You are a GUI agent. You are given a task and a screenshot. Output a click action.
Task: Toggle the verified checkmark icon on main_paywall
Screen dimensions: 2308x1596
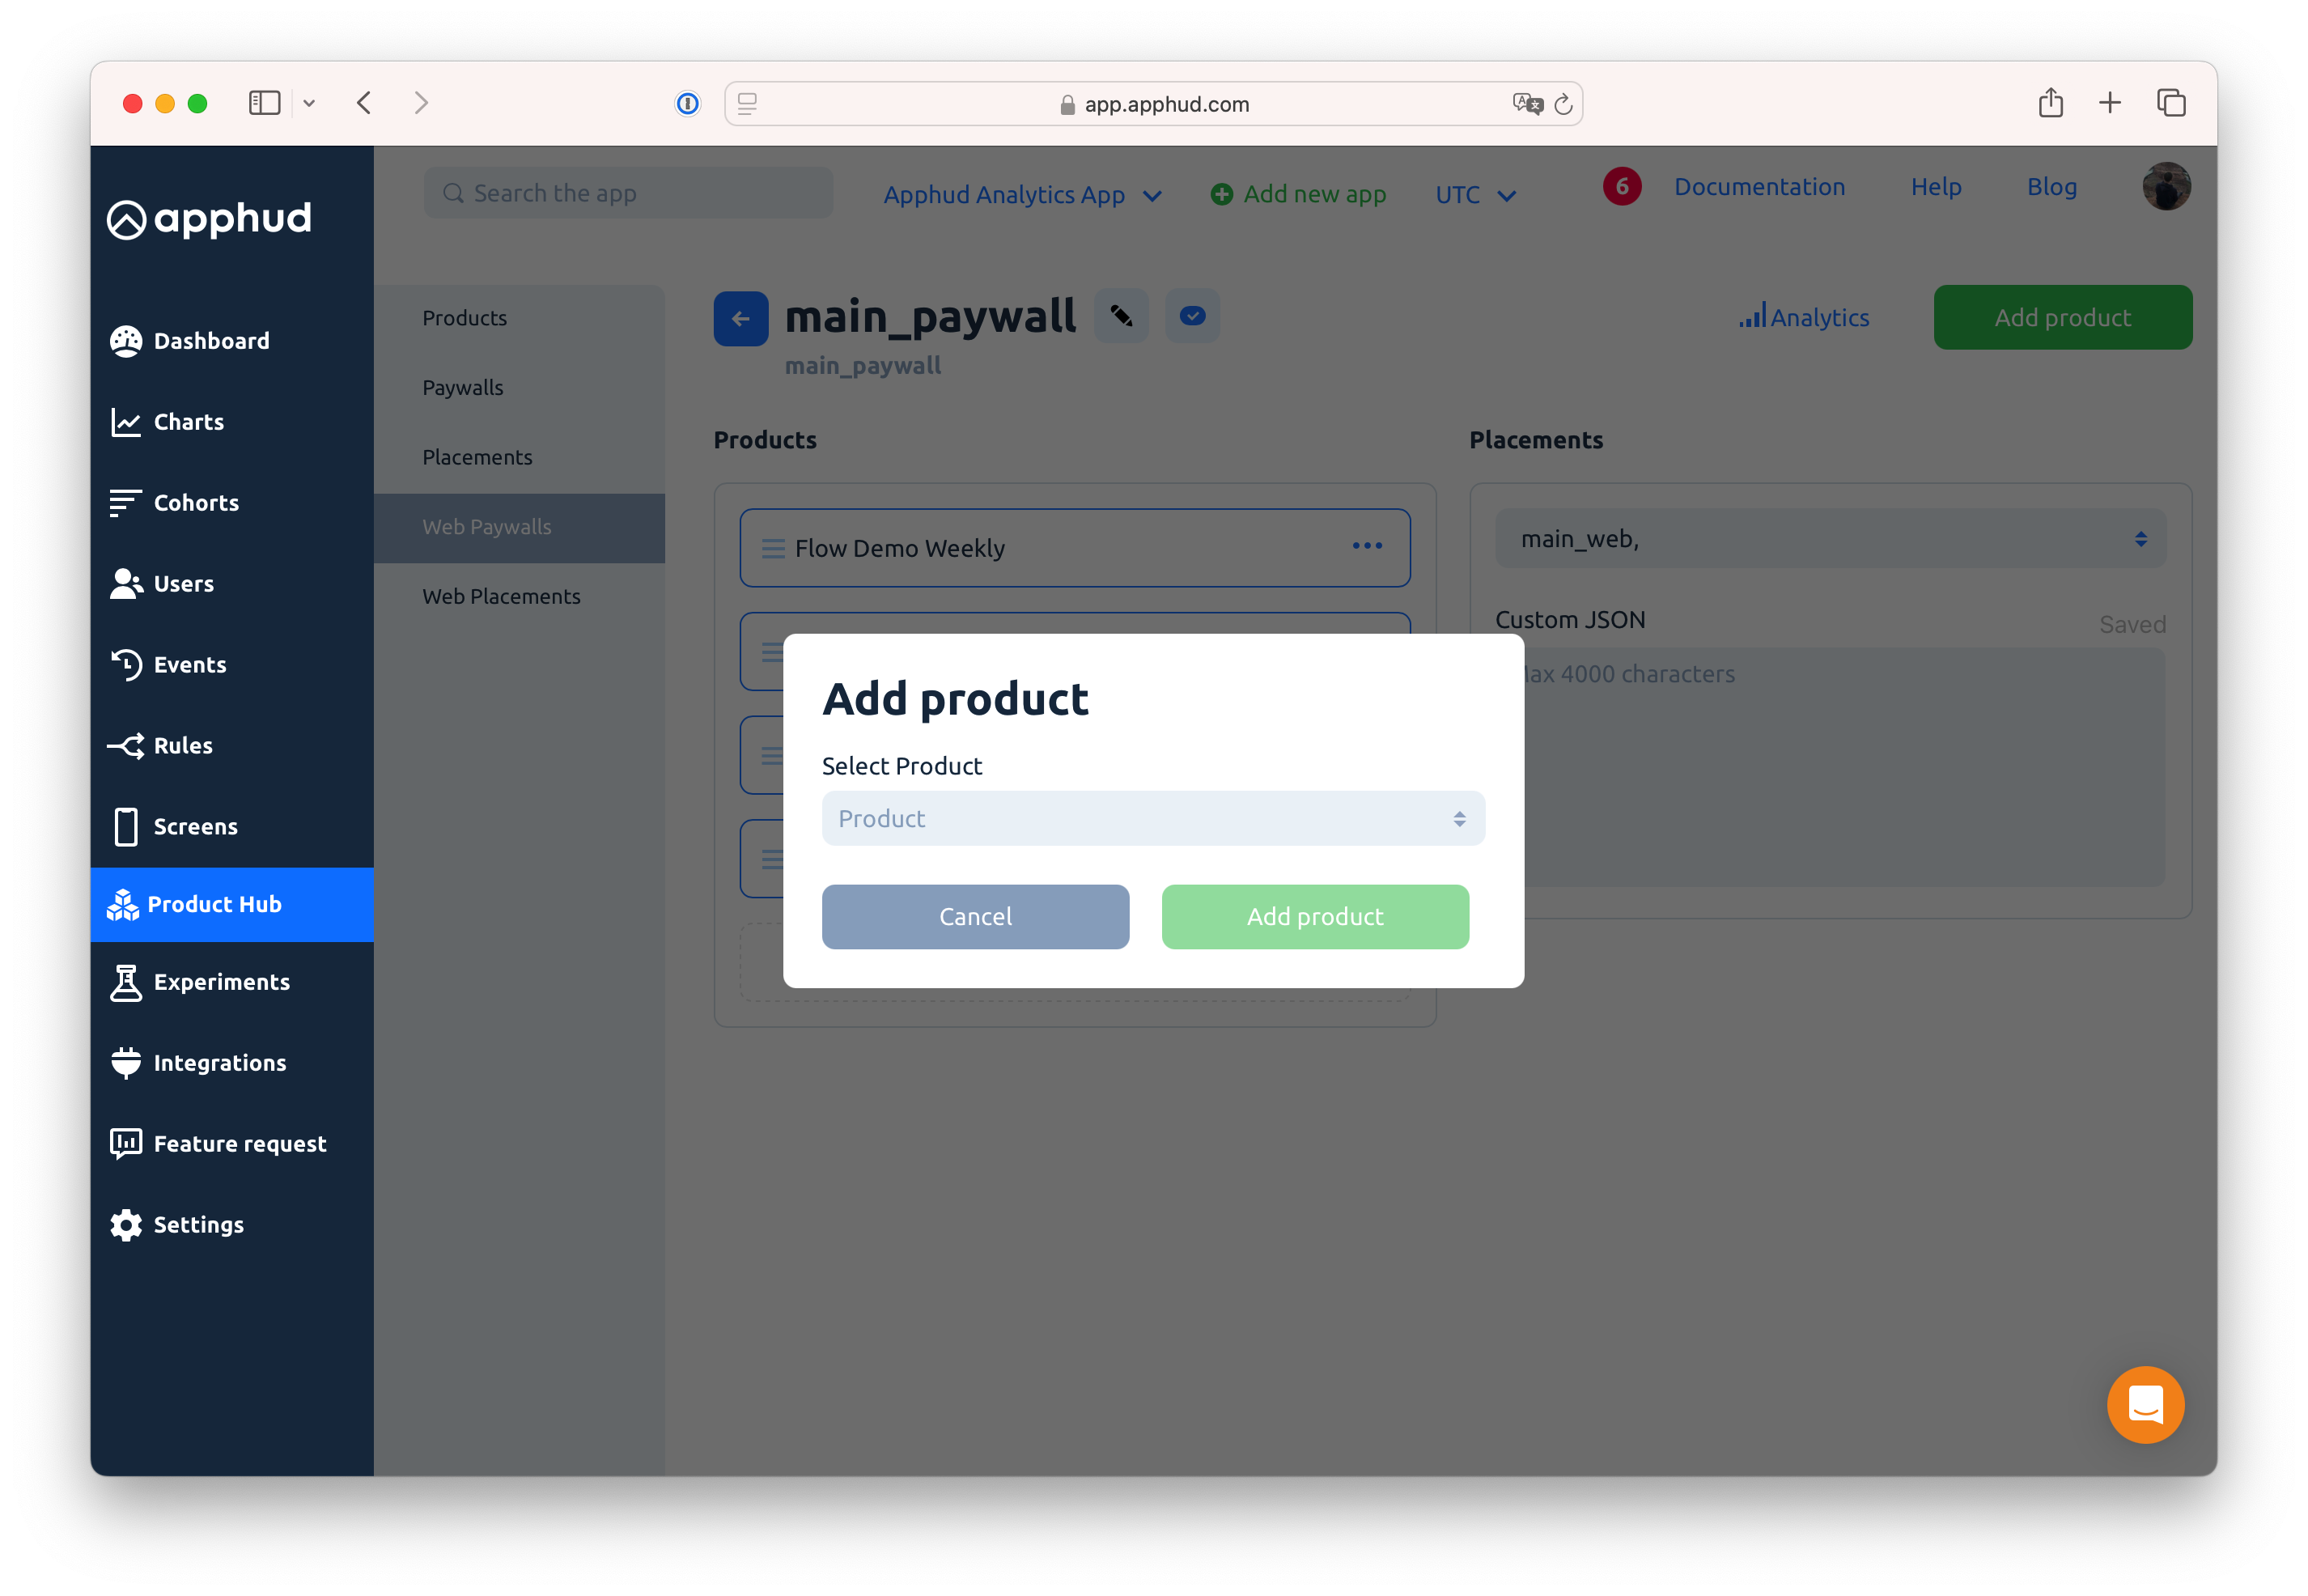pyautogui.click(x=1193, y=316)
